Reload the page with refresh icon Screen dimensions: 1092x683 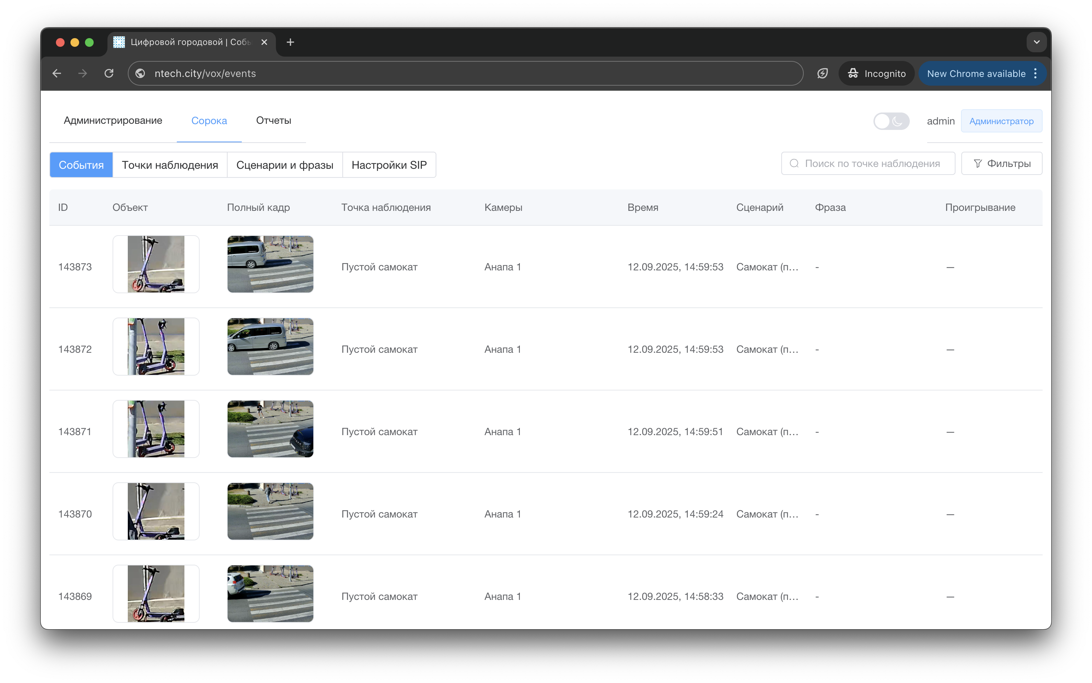coord(109,73)
